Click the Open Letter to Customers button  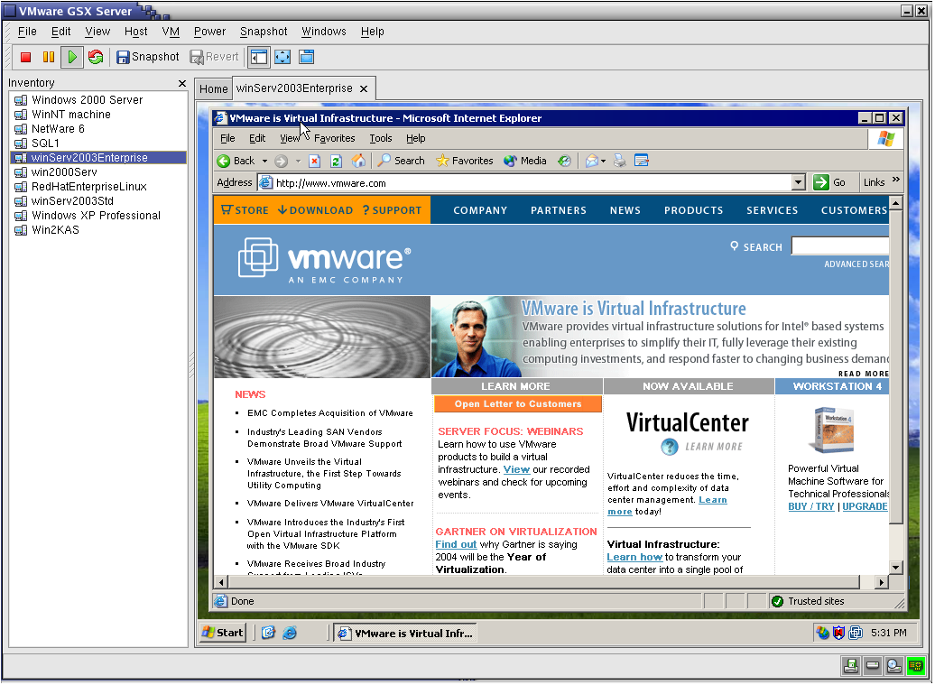(x=517, y=404)
